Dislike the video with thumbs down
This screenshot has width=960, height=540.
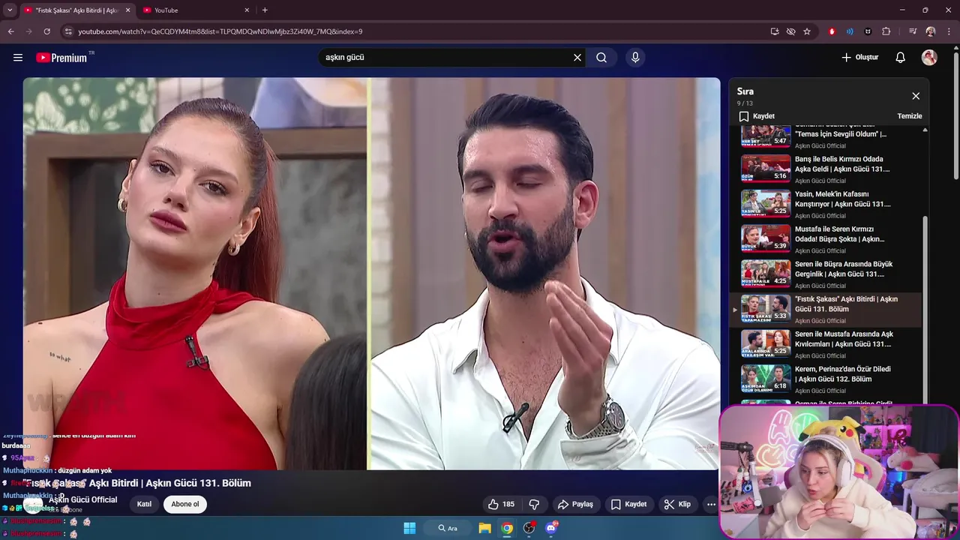click(535, 505)
